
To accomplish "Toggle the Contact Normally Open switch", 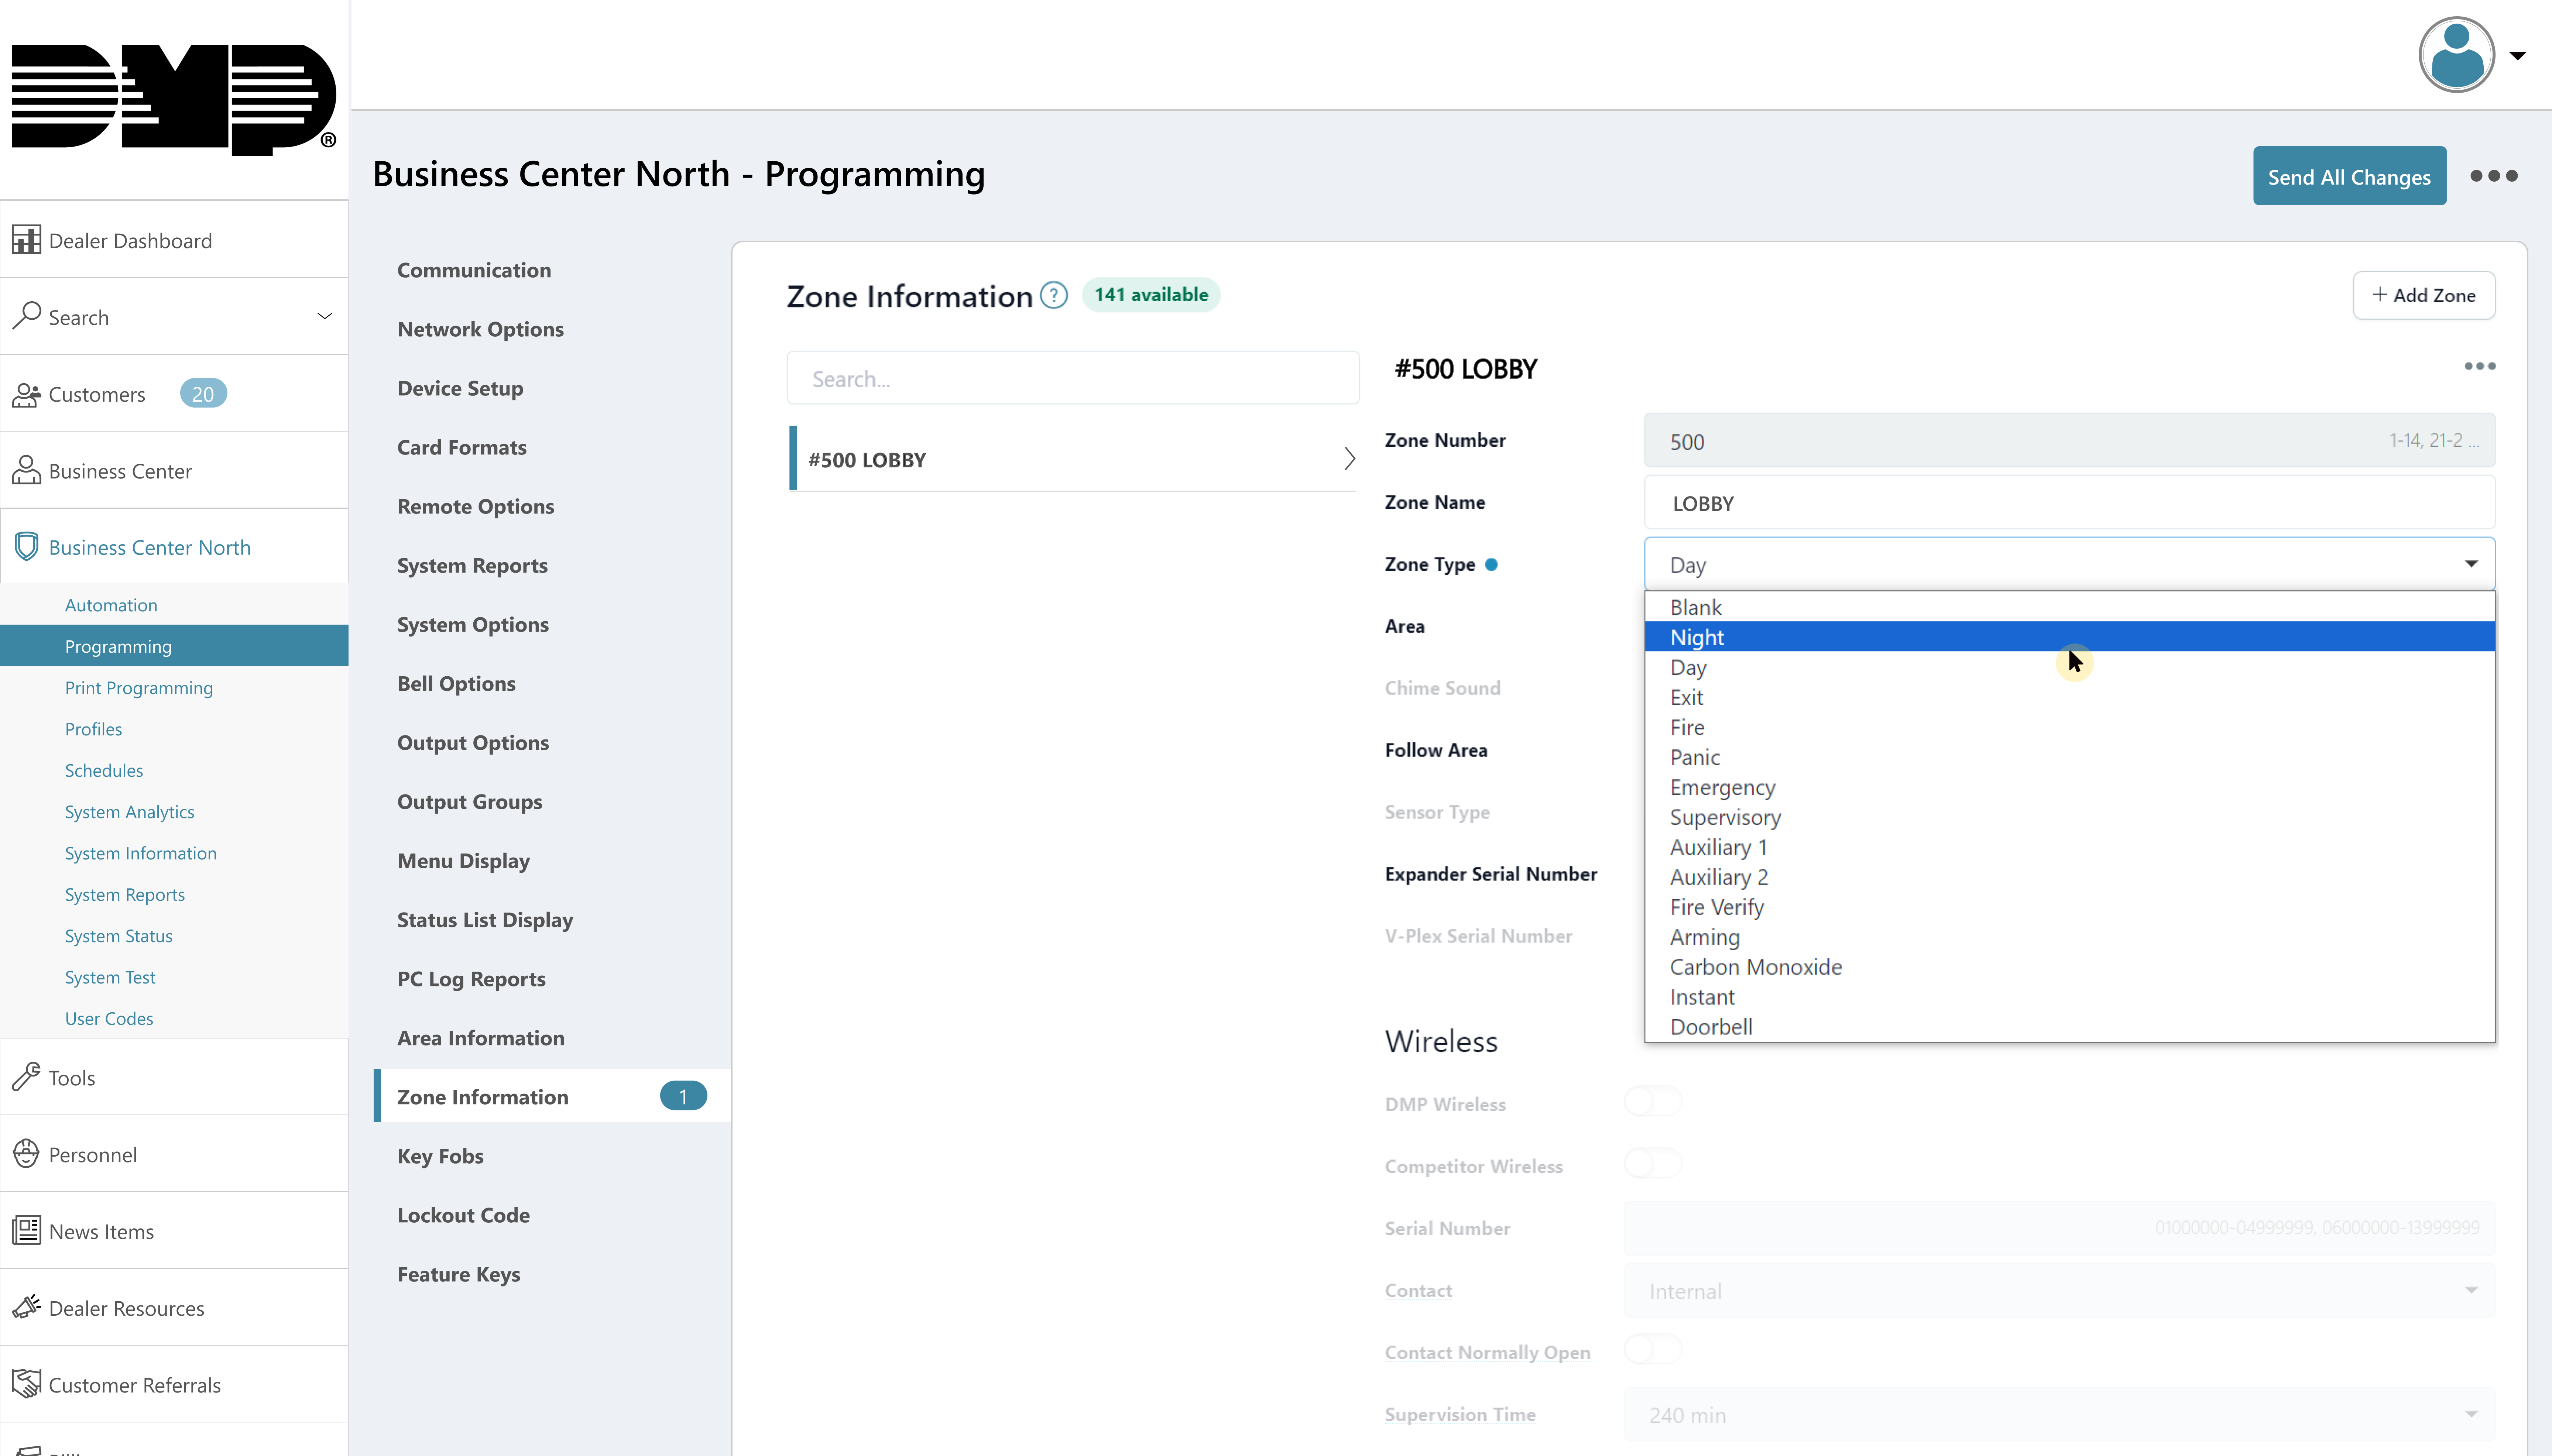I will click(1653, 1350).
